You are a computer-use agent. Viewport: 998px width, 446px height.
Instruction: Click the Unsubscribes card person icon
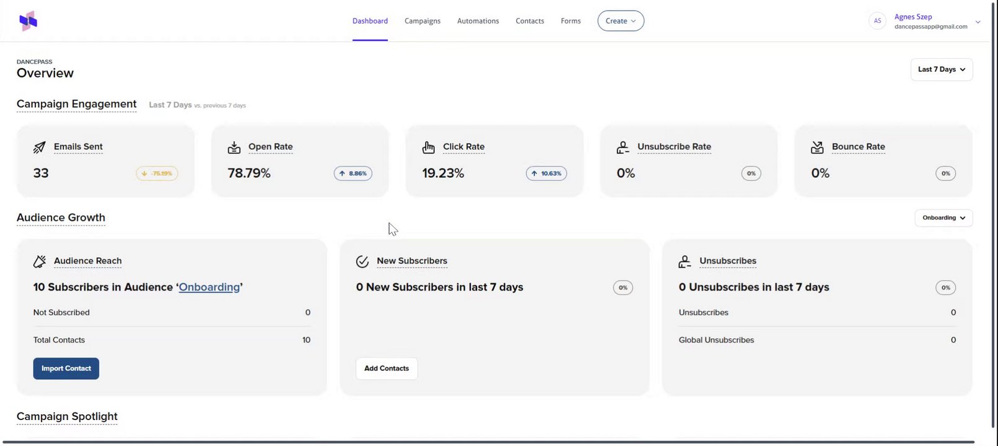click(685, 261)
